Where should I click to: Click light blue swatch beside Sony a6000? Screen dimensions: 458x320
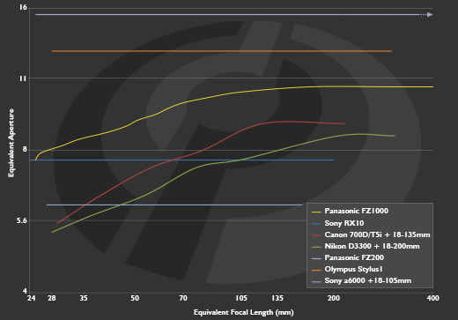point(316,282)
